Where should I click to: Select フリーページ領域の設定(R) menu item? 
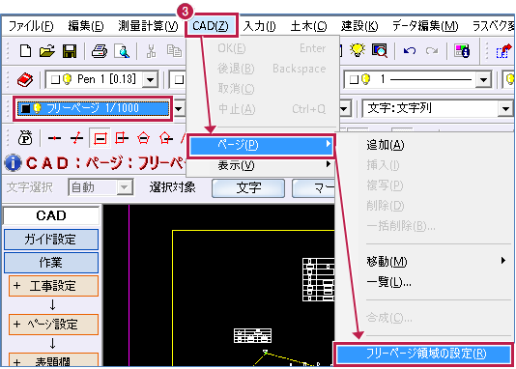[x=423, y=354]
